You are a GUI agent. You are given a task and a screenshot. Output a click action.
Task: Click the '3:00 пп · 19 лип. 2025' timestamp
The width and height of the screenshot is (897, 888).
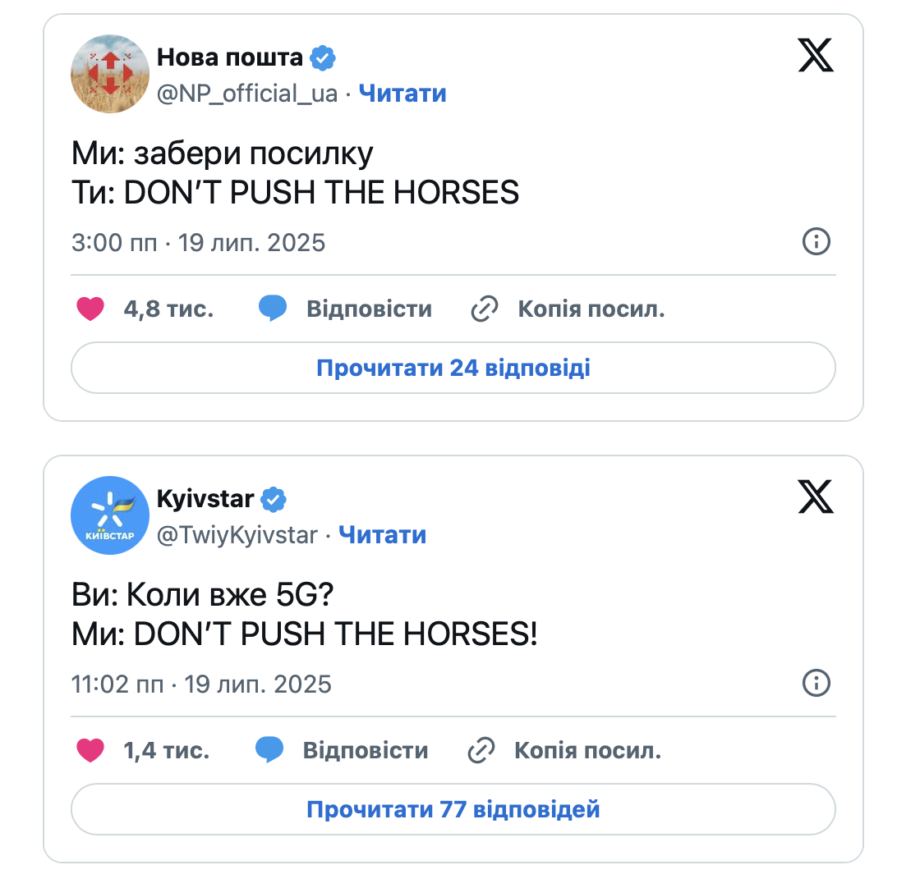pyautogui.click(x=198, y=243)
